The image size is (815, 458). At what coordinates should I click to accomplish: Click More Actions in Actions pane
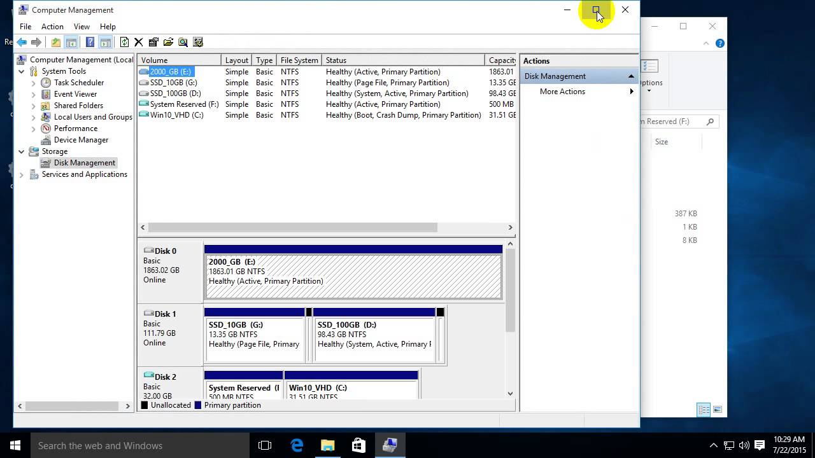click(562, 92)
